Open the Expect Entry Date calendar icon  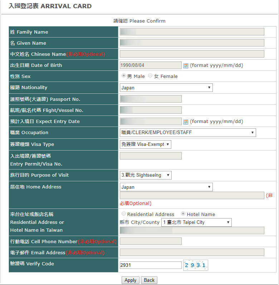tap(185, 122)
